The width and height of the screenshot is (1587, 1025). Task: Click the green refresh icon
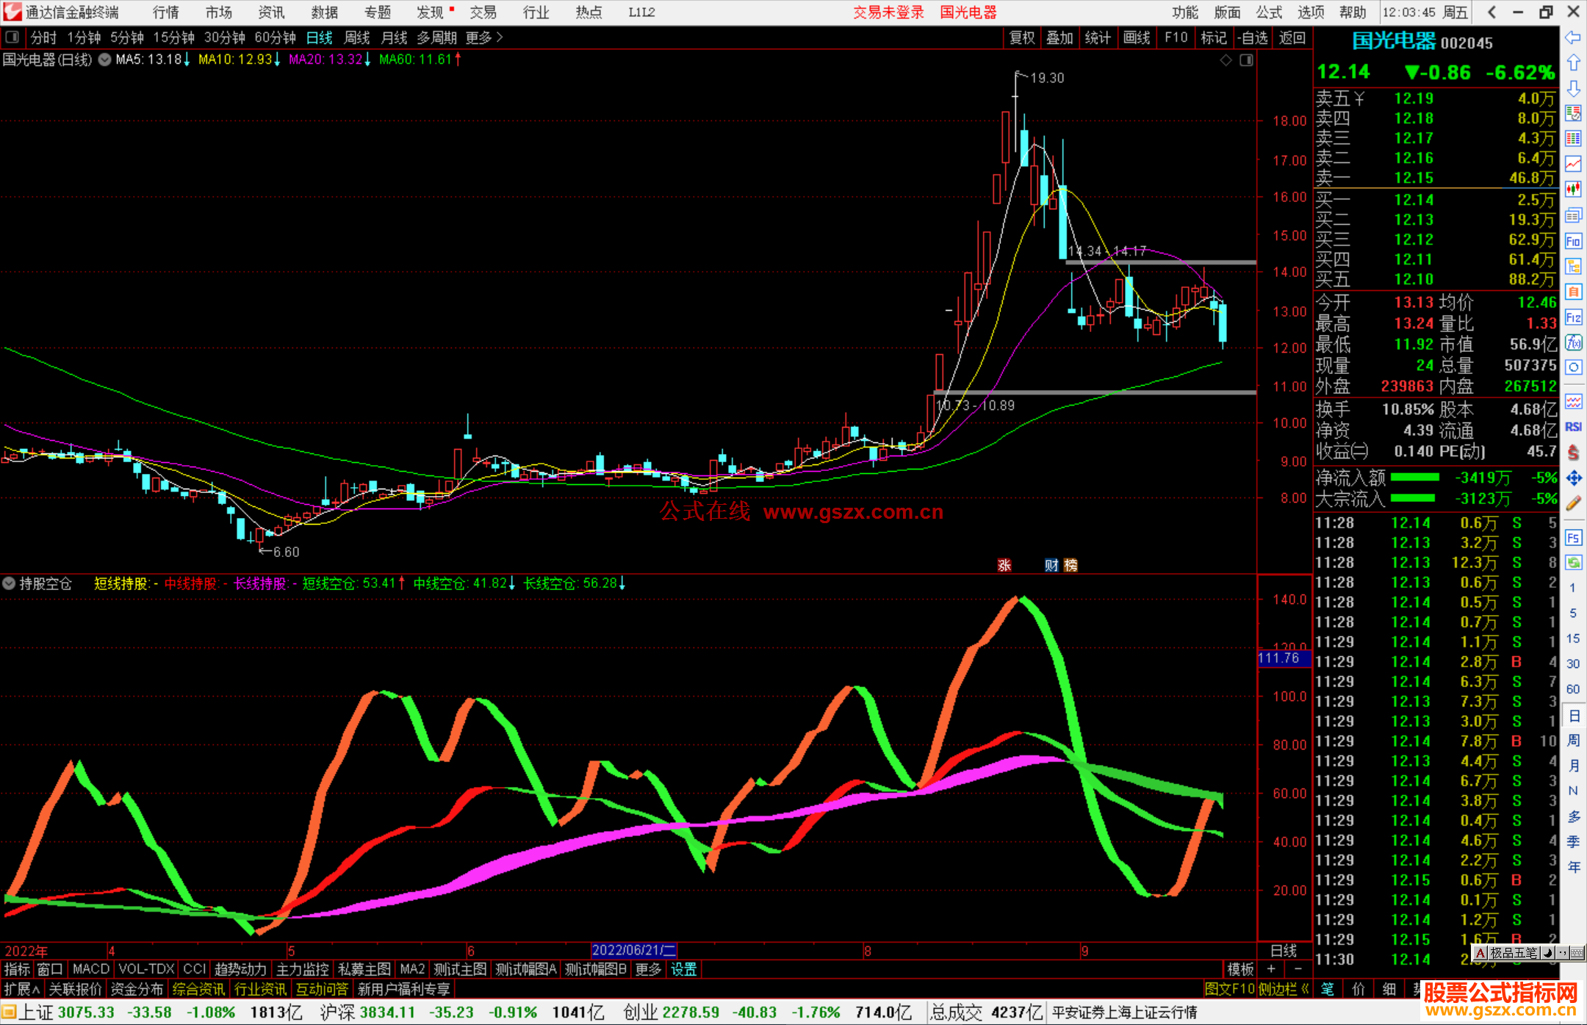1573,563
